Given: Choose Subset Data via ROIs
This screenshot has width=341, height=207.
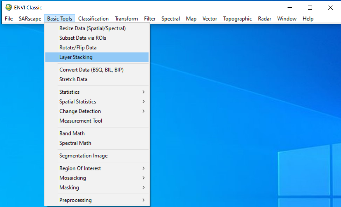Looking at the screenshot, I should pos(97,38).
